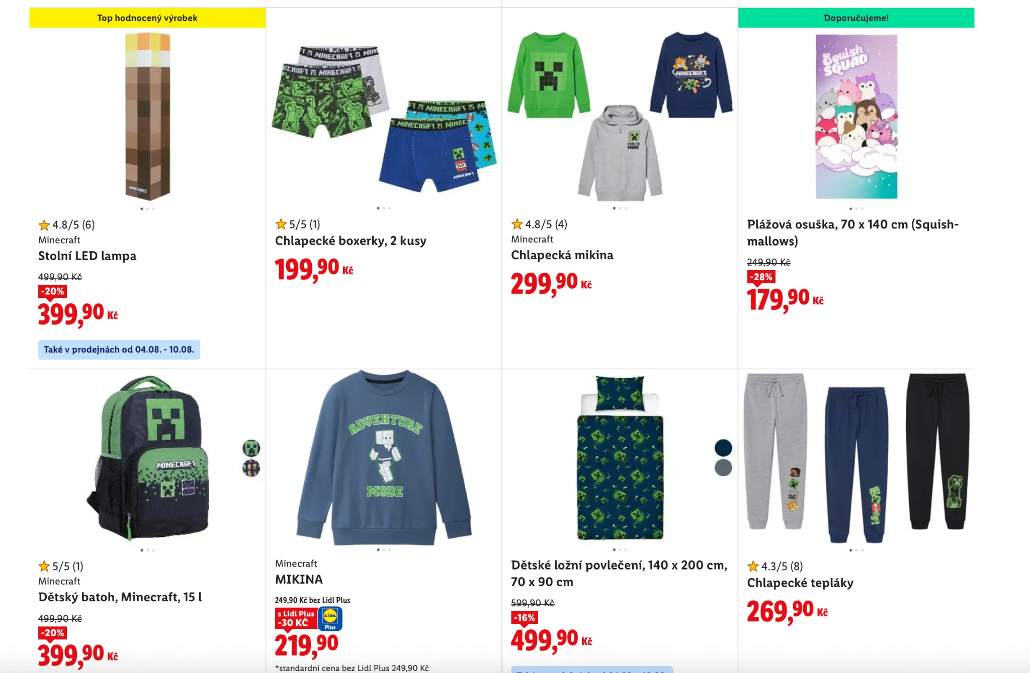Click the Minecraft boxer shorts image
The height and width of the screenshot is (673, 1030).
[x=384, y=119]
